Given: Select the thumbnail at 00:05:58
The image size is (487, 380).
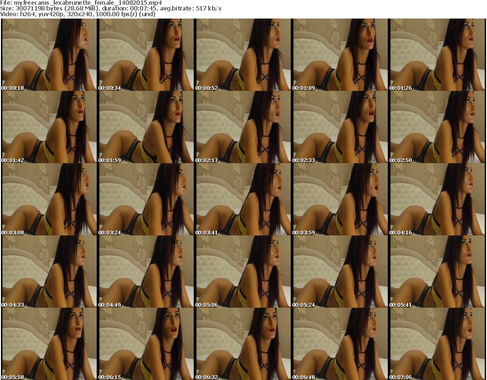Looking at the screenshot, I should (49, 344).
